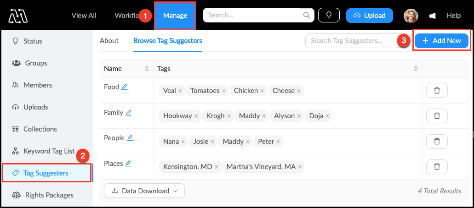Open the megaphone announcements icon
This screenshot has width=474, height=208.
coord(432,16)
